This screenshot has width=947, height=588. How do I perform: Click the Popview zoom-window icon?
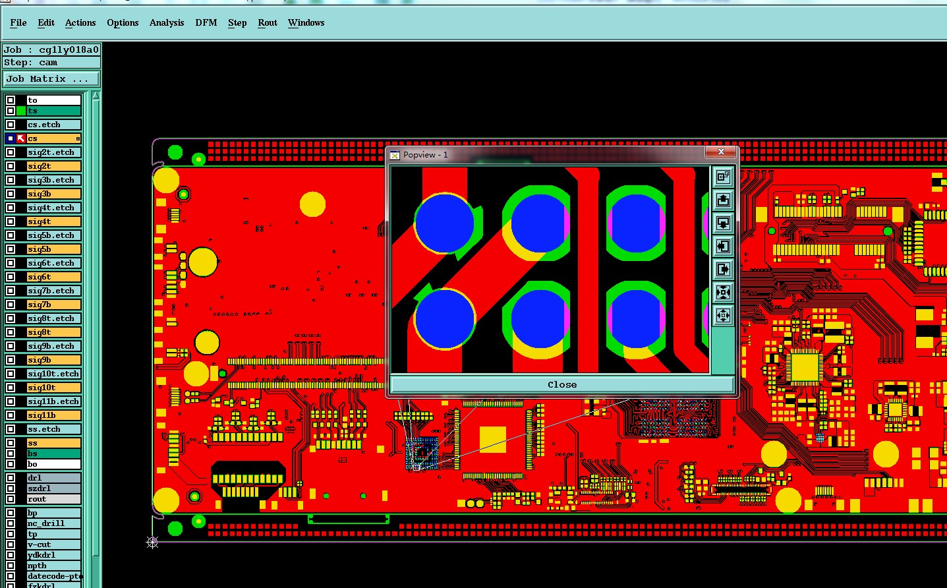pyautogui.click(x=723, y=177)
